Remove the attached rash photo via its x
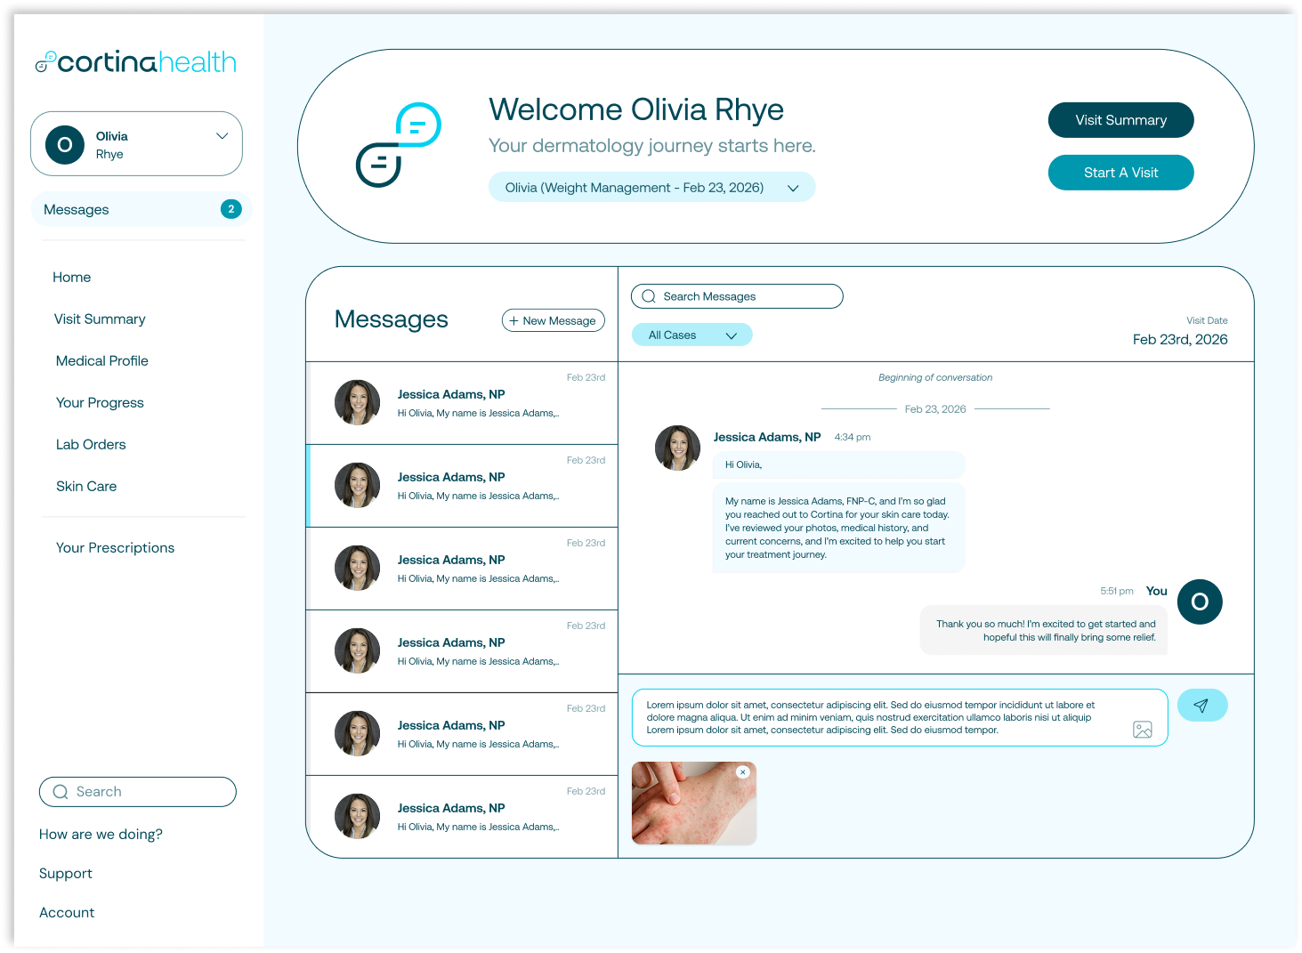 click(743, 772)
